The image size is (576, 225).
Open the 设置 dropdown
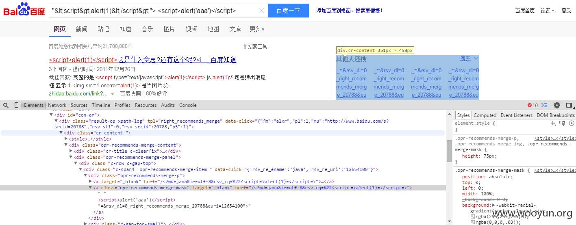point(547,11)
